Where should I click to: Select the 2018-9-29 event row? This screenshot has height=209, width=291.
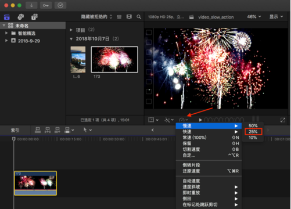(33, 41)
